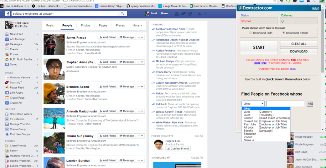The width and height of the screenshot is (326, 168).
Task: Choose Name is option
Action: click(265, 140)
